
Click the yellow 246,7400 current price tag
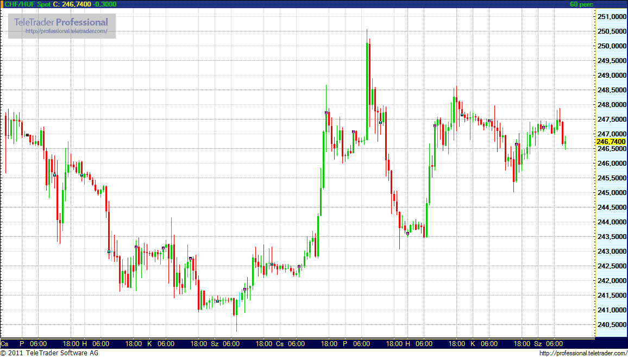click(x=611, y=141)
